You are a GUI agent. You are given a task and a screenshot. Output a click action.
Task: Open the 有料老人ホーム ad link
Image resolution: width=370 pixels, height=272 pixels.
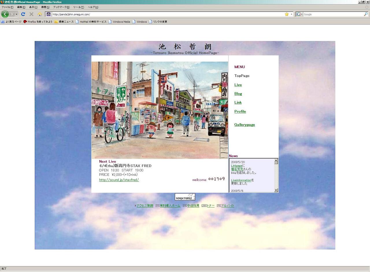point(170,206)
